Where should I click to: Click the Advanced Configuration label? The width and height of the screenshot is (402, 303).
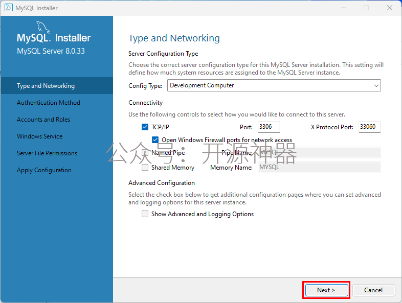162,183
